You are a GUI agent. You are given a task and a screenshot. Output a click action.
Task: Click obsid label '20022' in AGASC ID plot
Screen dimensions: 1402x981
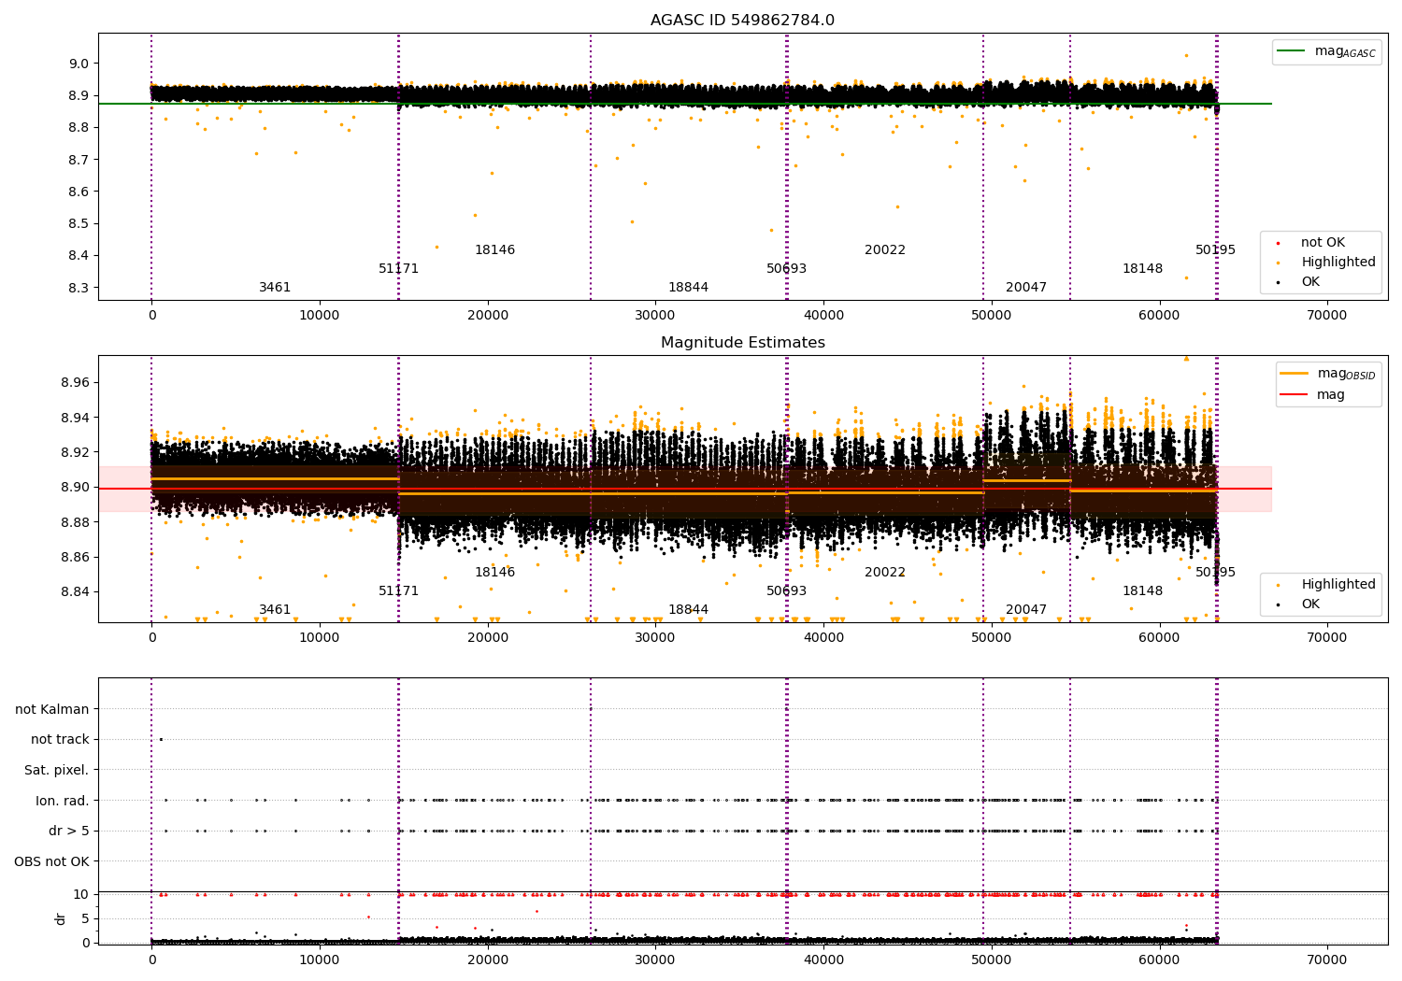885,250
